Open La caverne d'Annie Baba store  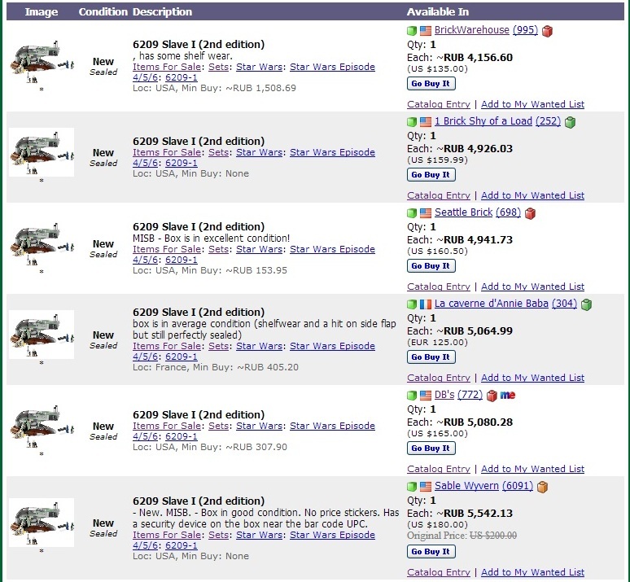[x=492, y=304]
